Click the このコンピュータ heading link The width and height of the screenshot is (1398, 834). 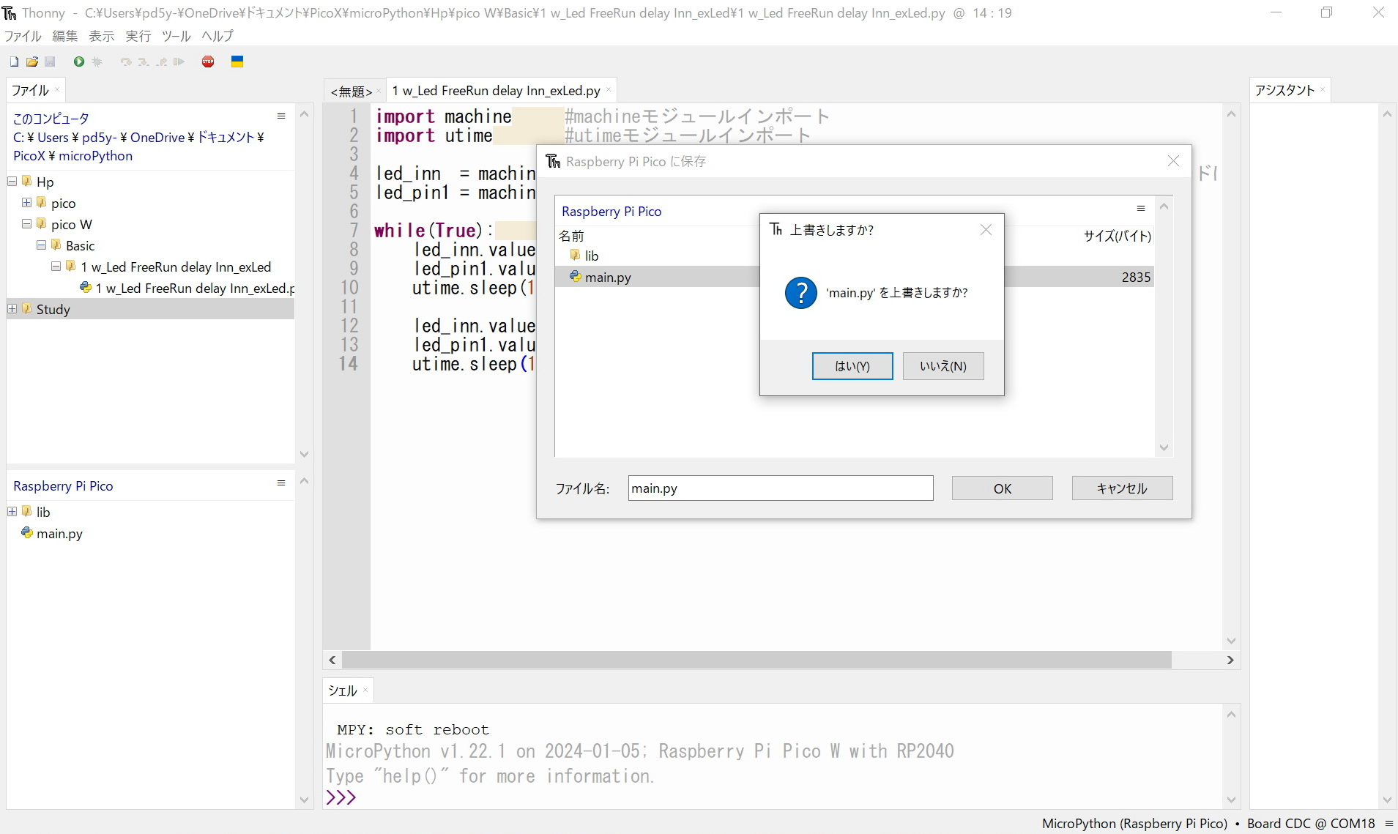pos(51,118)
